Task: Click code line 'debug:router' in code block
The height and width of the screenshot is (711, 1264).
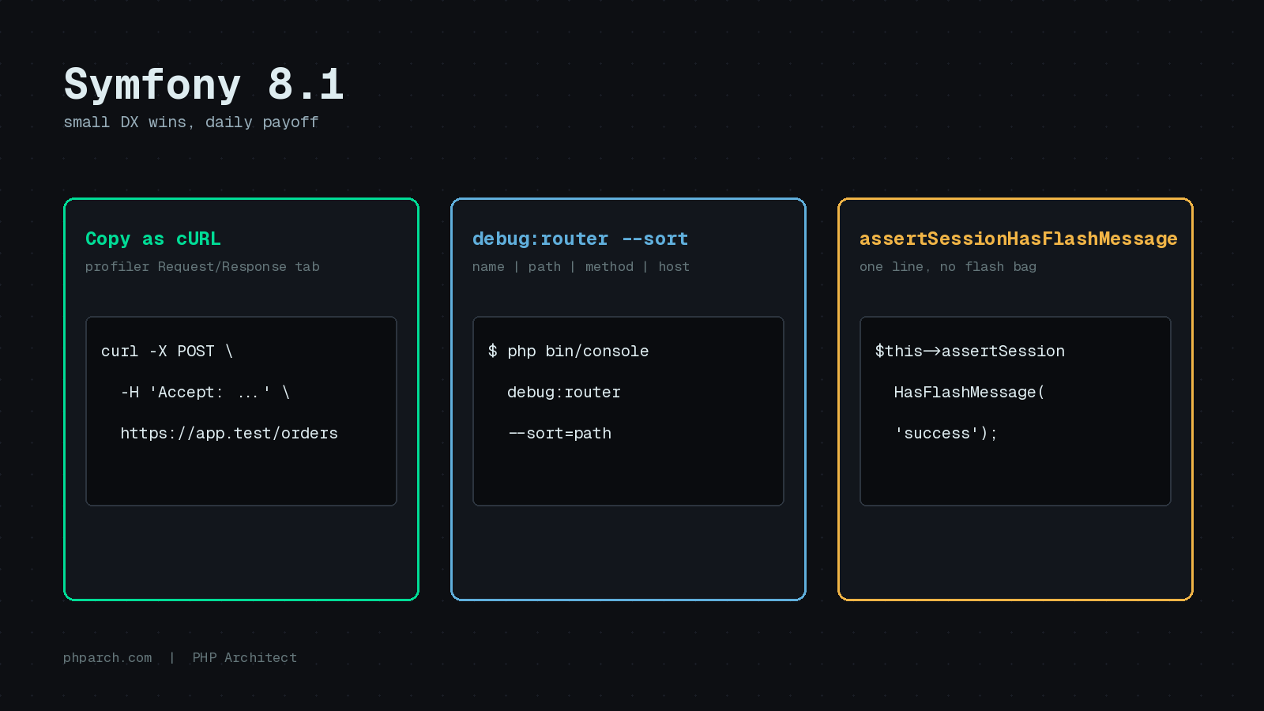Action: [564, 392]
